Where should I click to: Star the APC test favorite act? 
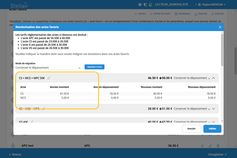point(202,146)
